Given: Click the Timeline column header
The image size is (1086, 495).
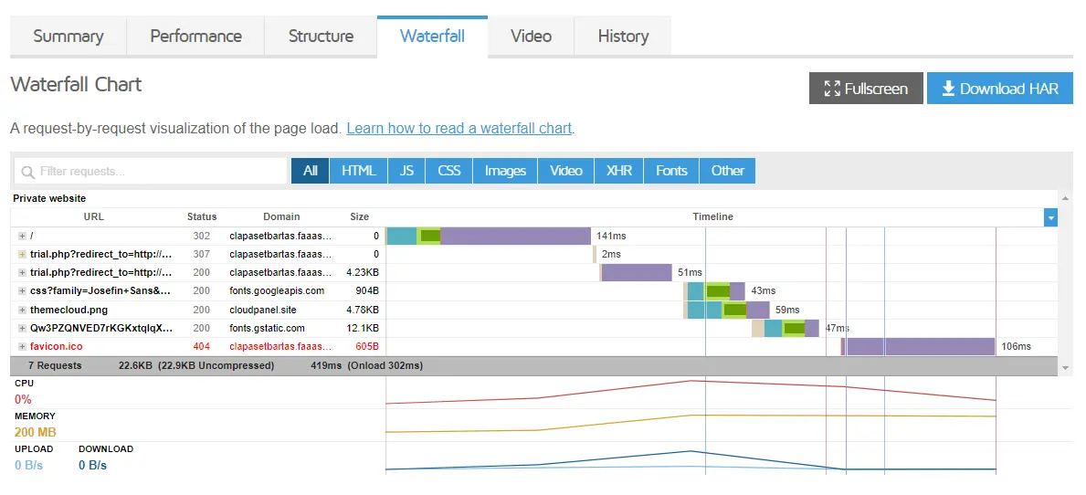Looking at the screenshot, I should click(712, 216).
